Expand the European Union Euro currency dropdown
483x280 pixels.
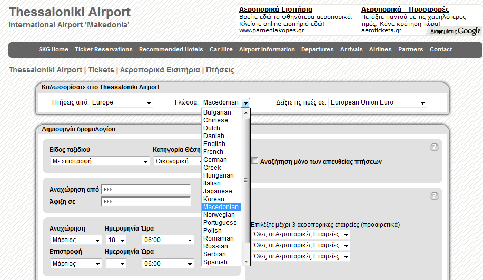point(377,102)
